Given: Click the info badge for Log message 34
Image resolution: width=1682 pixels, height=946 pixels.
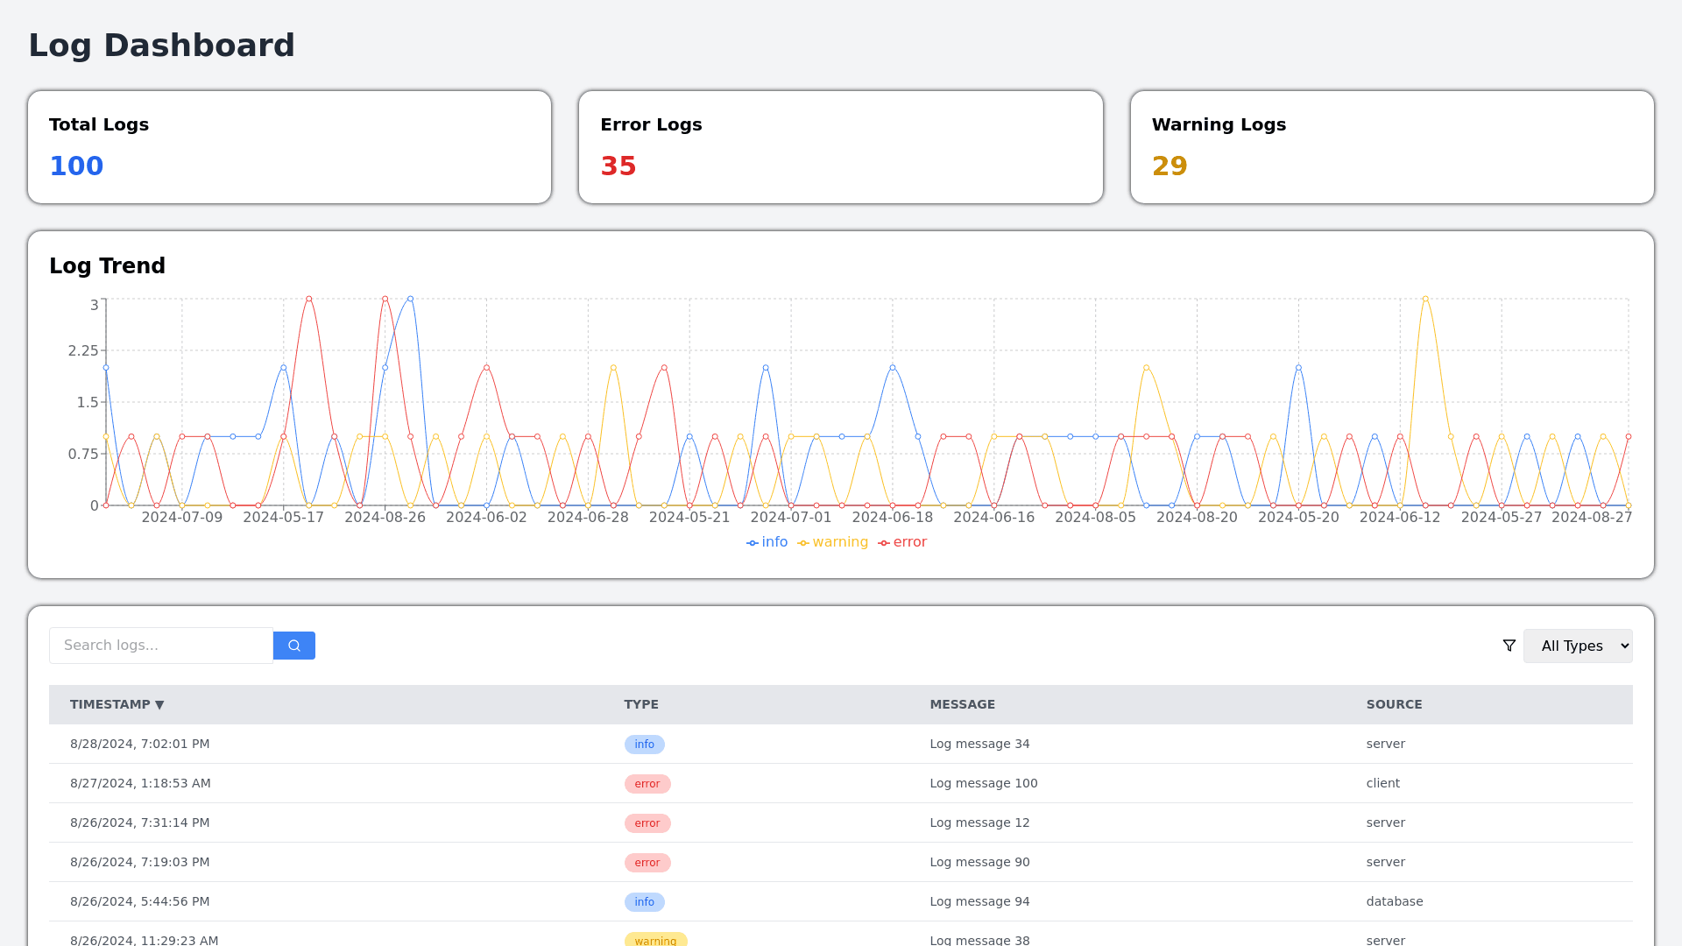Looking at the screenshot, I should 644,745.
